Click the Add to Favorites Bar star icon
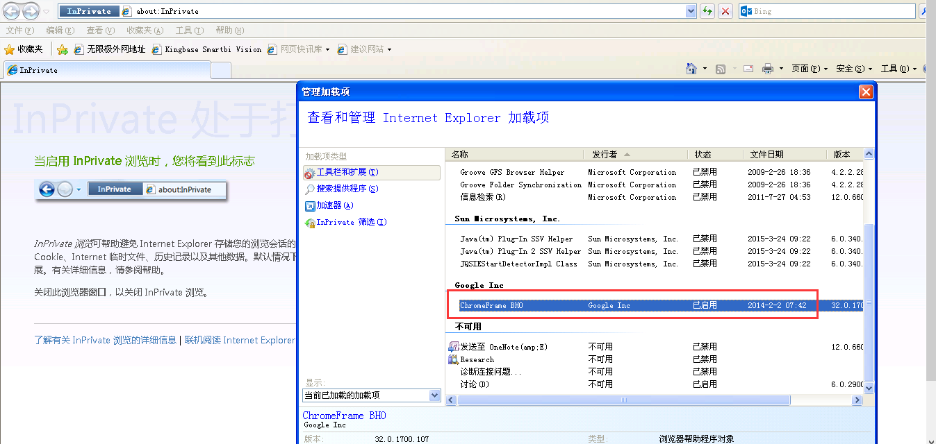 pos(63,49)
